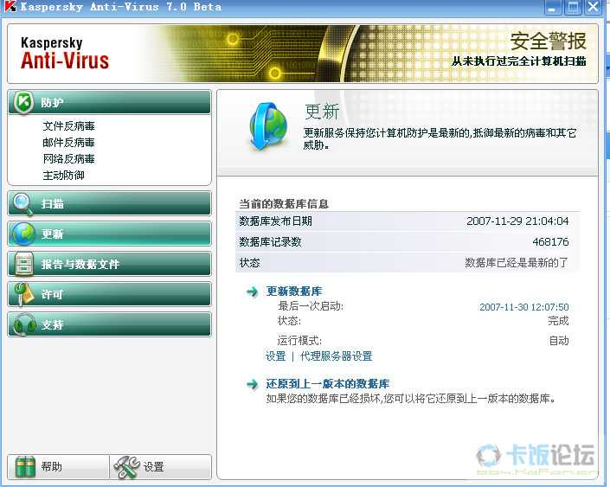The width and height of the screenshot is (610, 487).
Task: Open 报告与数据文件 section
Action: (x=109, y=264)
